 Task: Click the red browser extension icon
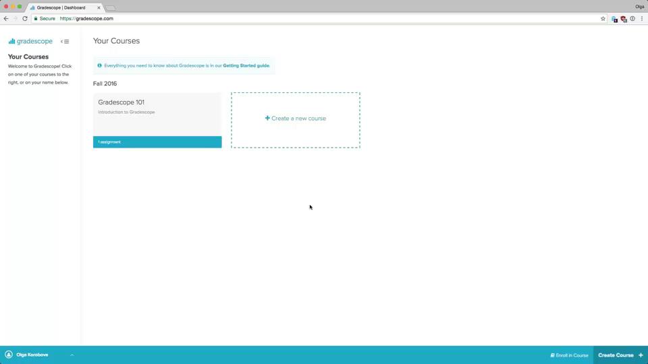point(624,19)
